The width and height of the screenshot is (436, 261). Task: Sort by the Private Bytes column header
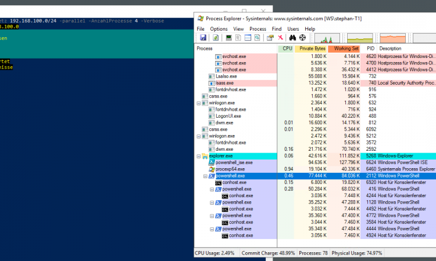pos(311,49)
